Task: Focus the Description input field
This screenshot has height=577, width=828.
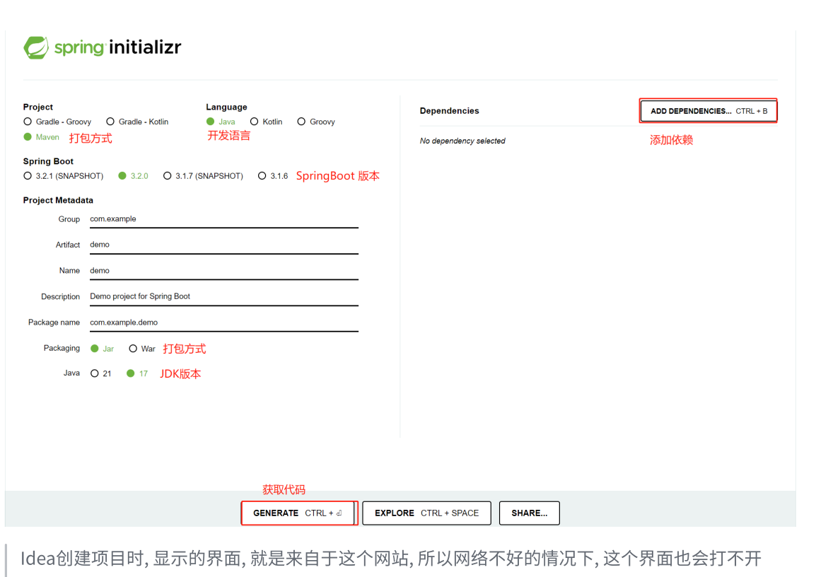Action: pos(224,297)
